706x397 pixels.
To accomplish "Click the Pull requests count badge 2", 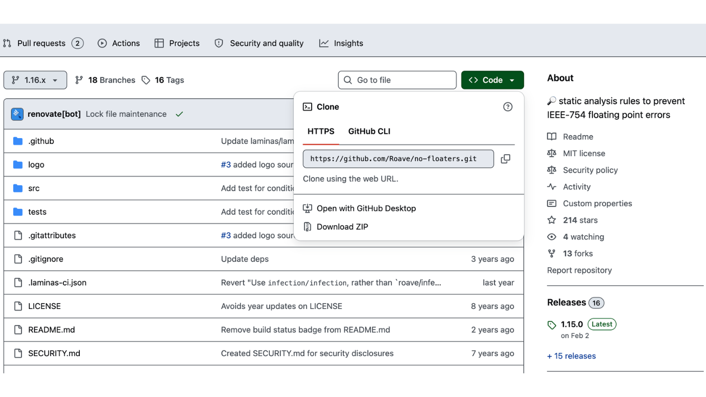I will click(x=77, y=43).
